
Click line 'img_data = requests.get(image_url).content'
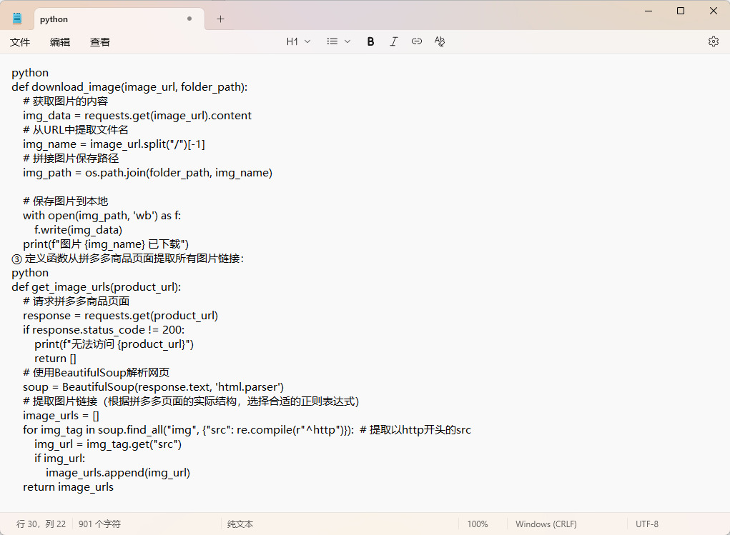[x=137, y=116]
